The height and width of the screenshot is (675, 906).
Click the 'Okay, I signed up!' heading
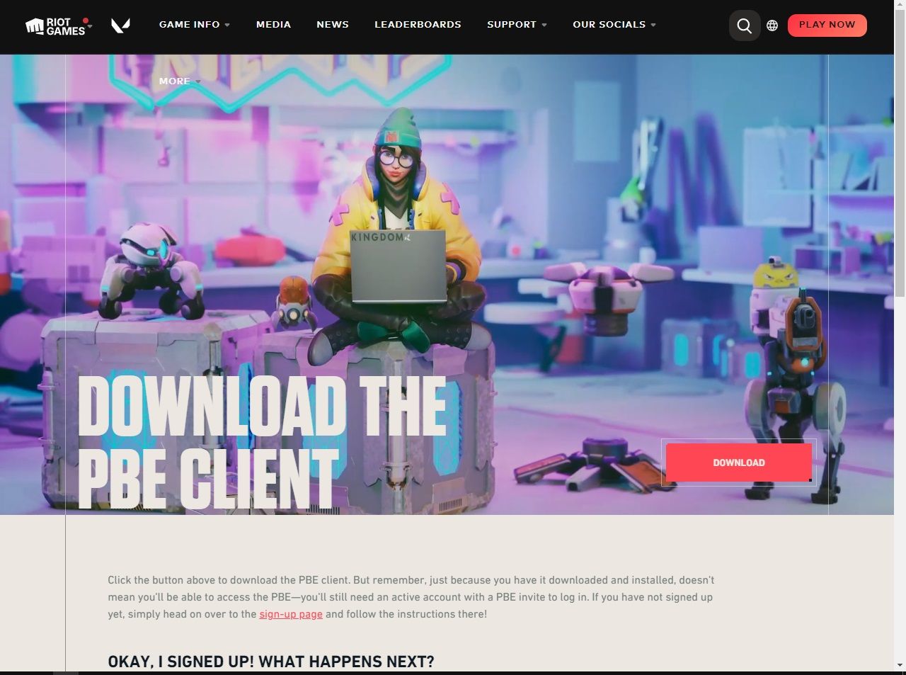click(271, 662)
